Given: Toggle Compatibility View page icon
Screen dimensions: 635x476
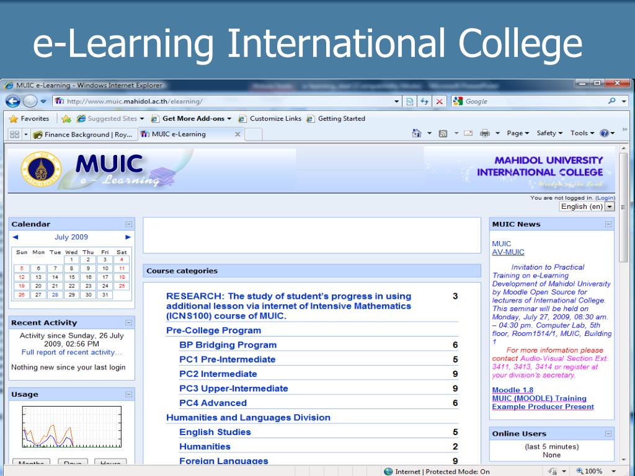Looking at the screenshot, I should (x=410, y=101).
